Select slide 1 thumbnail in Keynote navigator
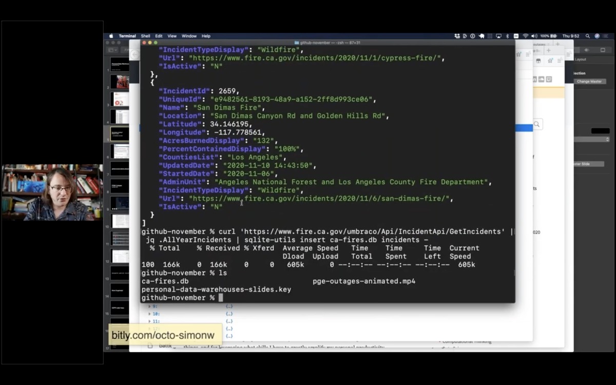Image resolution: width=616 pixels, height=385 pixels. pos(121,65)
